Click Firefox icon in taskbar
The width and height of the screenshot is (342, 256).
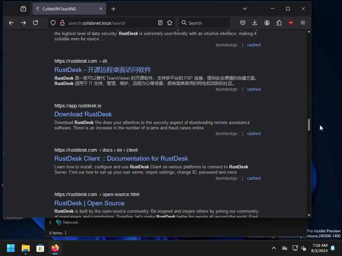coord(55,248)
